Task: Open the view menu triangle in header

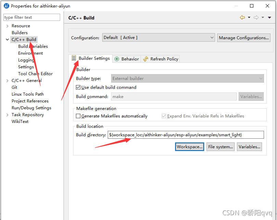Action: click(269, 17)
